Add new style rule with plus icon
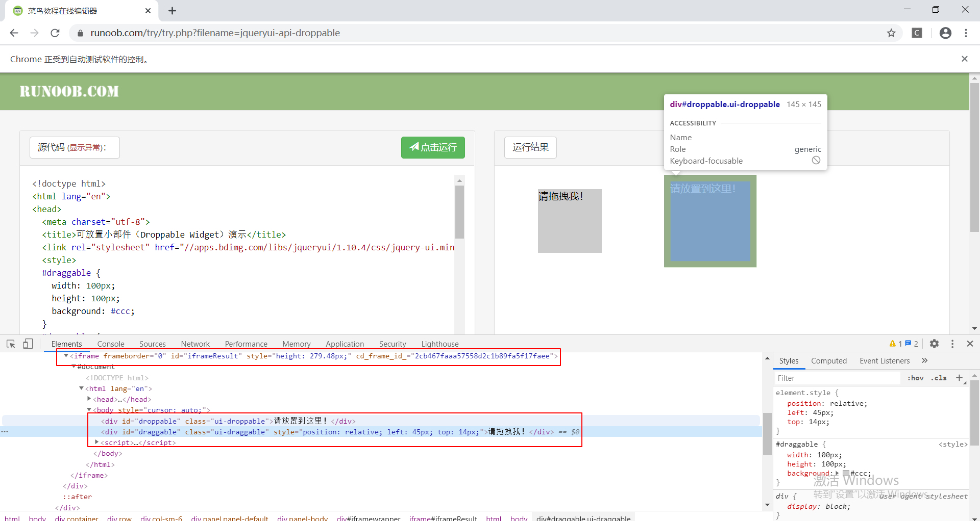 [x=959, y=378]
